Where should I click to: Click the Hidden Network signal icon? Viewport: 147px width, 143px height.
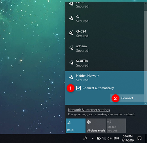click(71, 77)
